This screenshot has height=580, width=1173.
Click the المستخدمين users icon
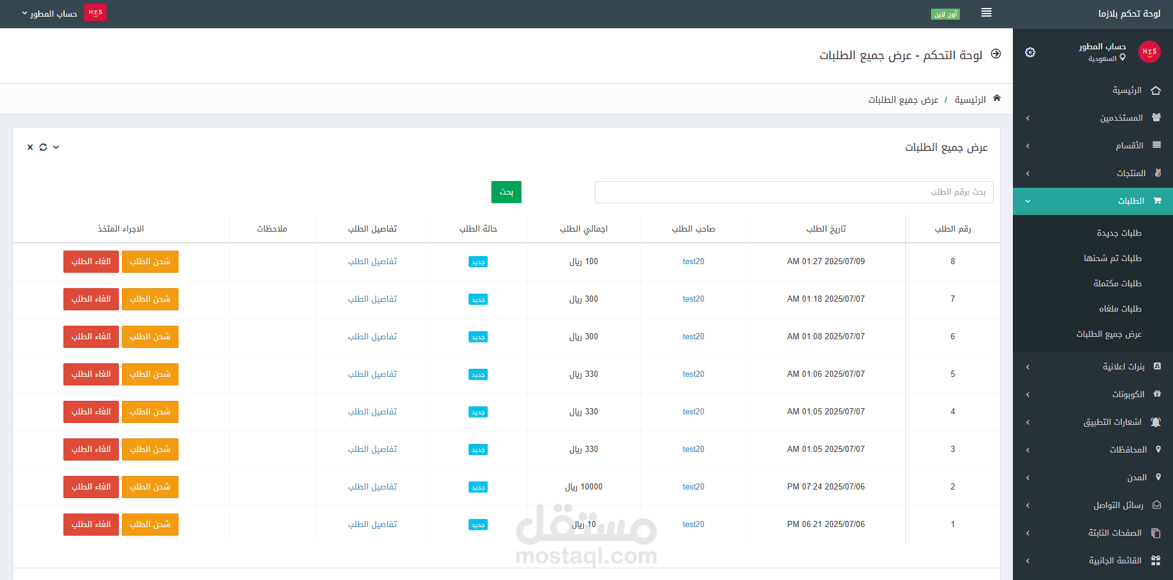1156,117
